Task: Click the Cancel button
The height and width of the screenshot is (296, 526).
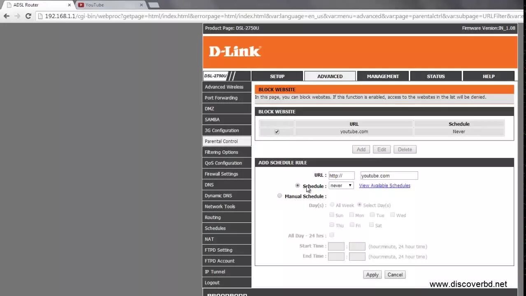Action: pos(395,275)
